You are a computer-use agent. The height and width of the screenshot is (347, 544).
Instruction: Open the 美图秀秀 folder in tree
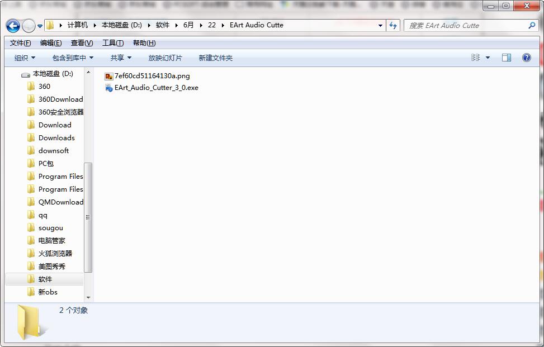pos(51,266)
